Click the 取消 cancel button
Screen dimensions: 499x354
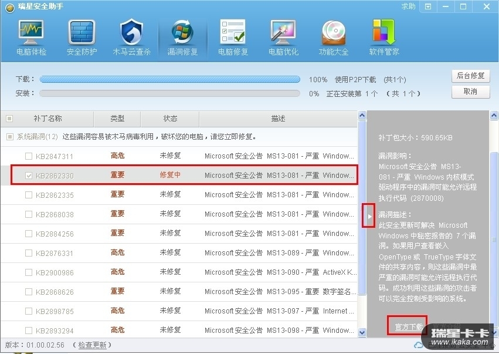pos(470,92)
